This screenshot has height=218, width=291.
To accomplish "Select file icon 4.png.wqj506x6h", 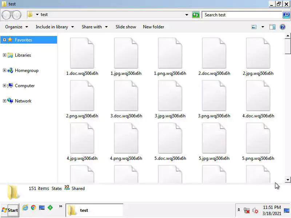I will (x=126, y=138).
